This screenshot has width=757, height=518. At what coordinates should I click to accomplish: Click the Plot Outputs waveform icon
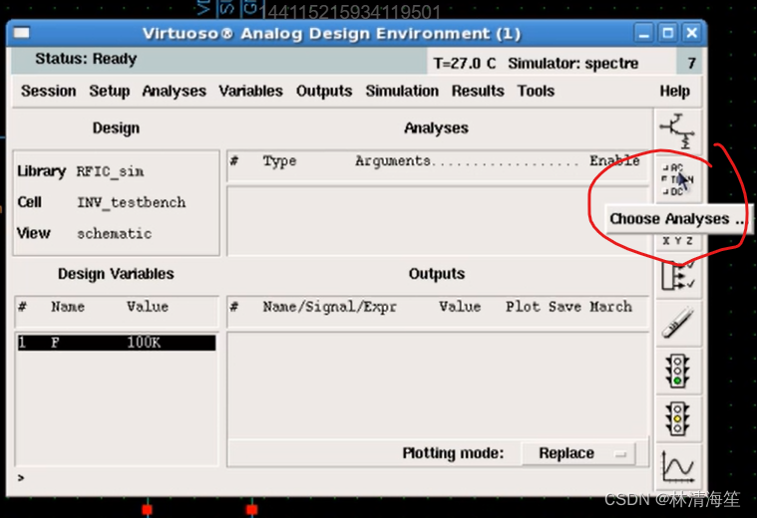[x=677, y=466]
